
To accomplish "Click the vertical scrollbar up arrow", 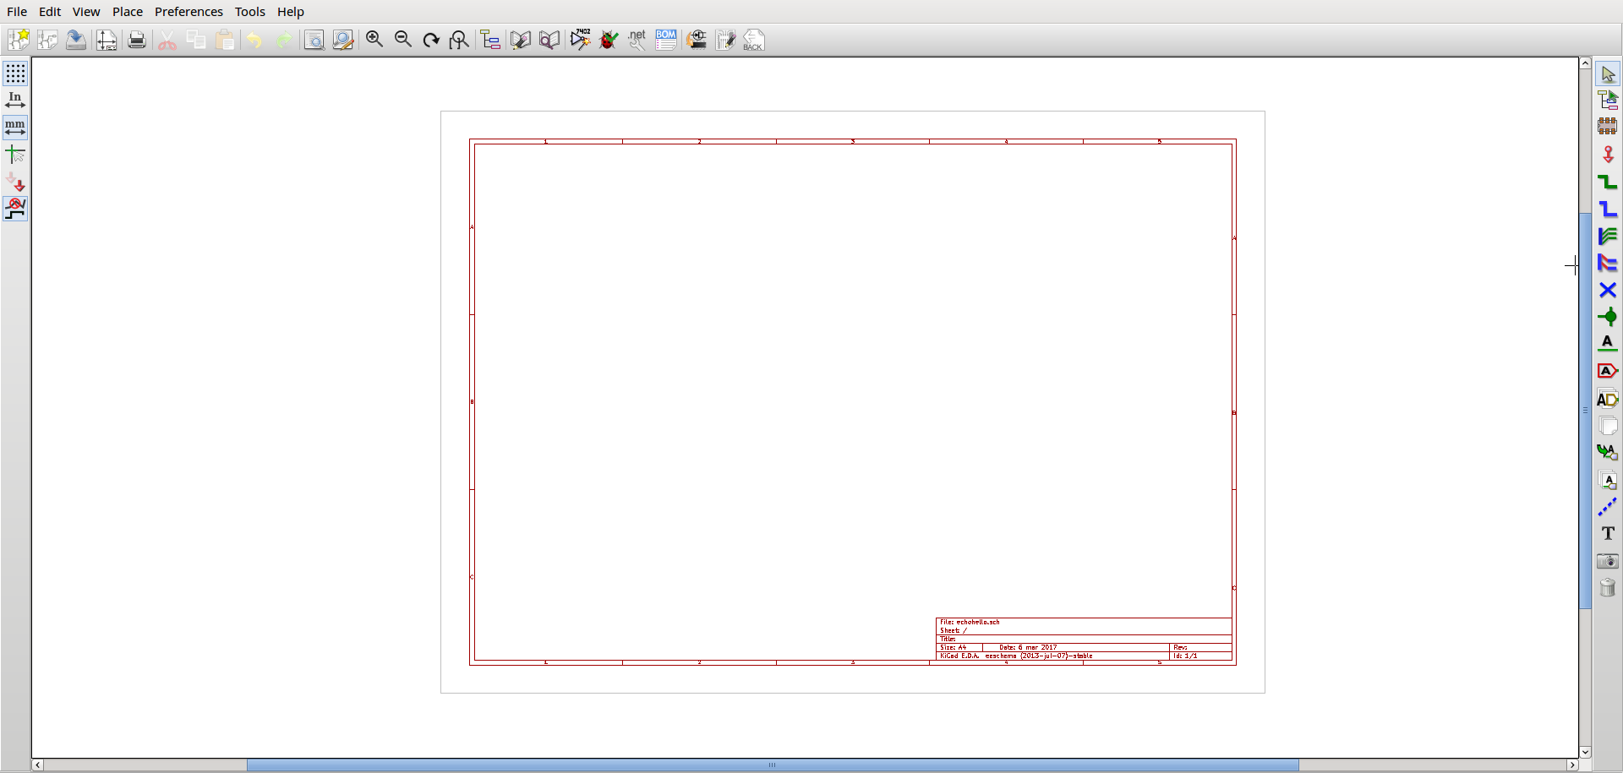I will pos(1585,63).
